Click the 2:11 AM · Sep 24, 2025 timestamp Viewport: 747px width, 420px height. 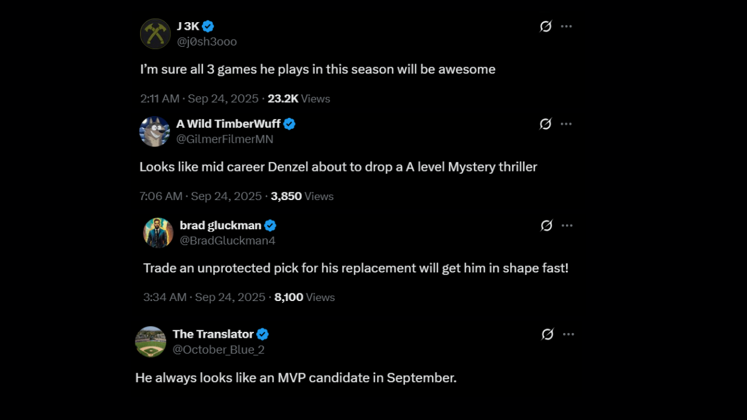tap(199, 99)
